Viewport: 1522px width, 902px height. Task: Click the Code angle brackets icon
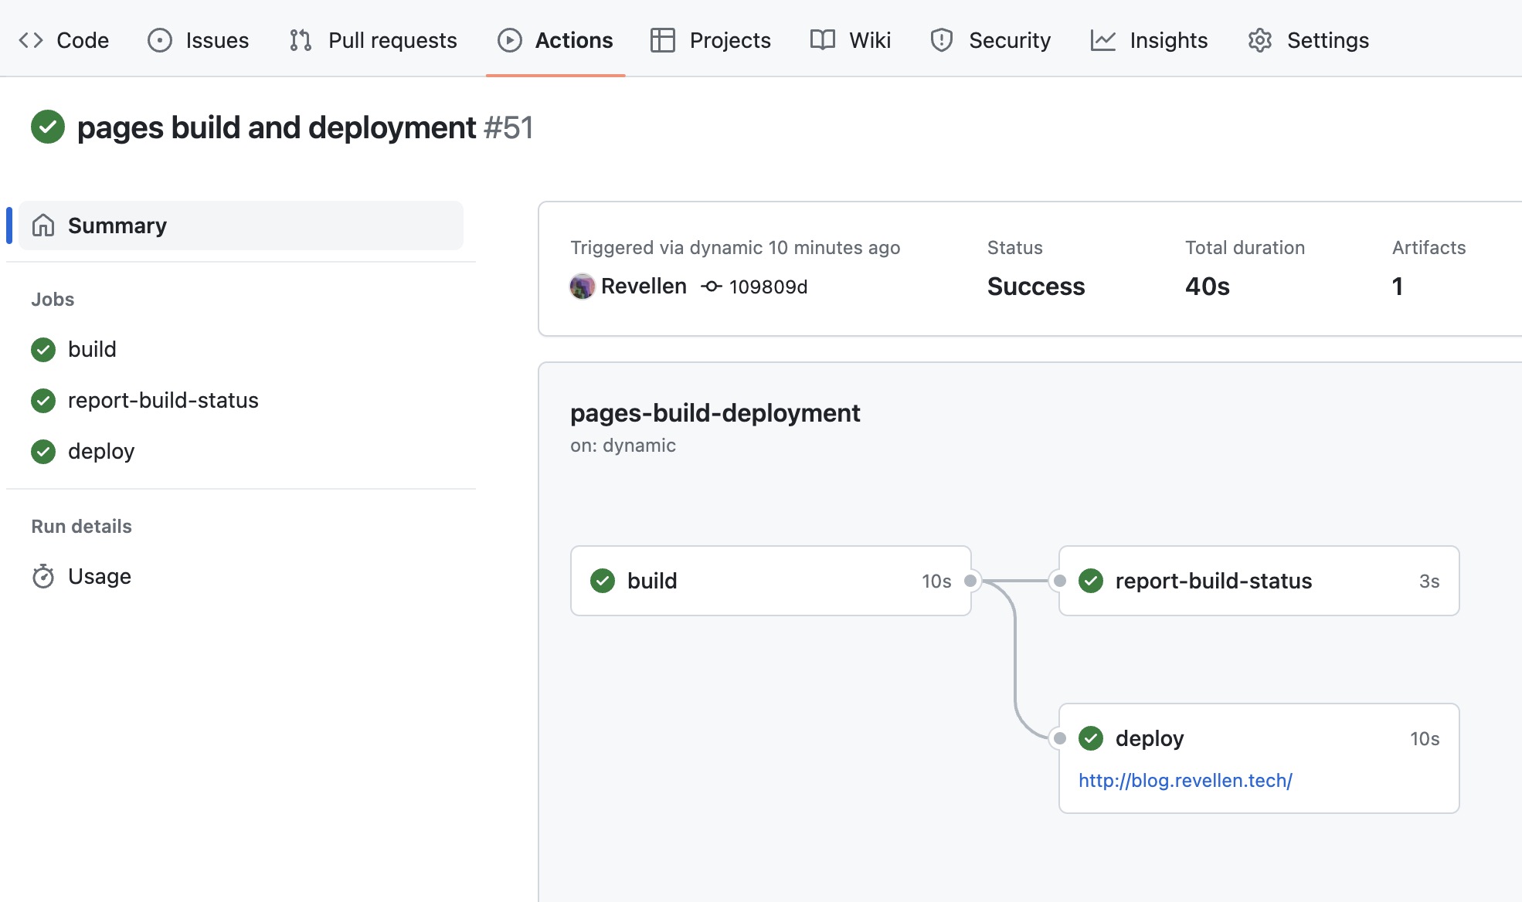coord(31,40)
